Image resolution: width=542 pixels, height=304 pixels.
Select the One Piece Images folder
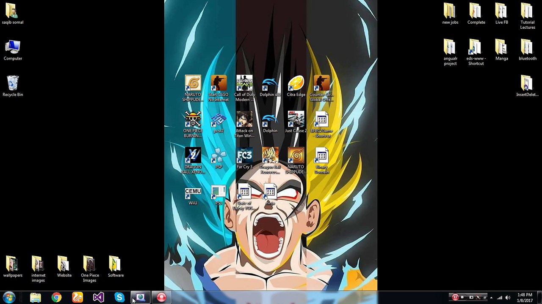coord(90,269)
